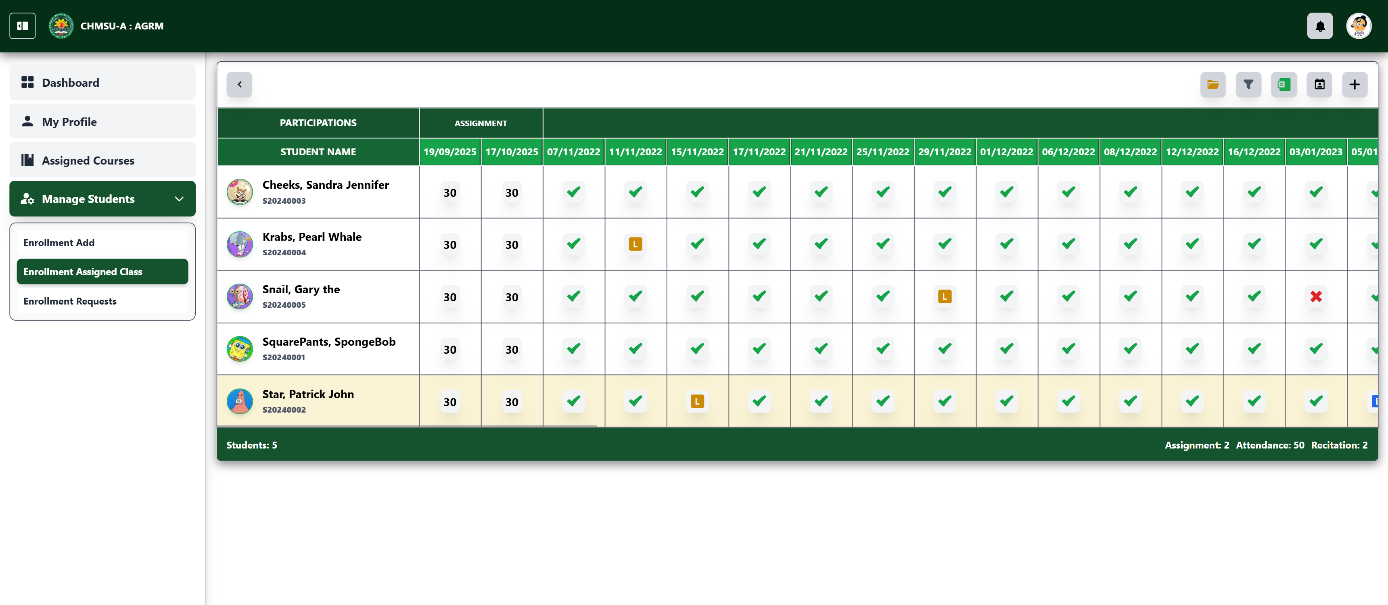1388x605 pixels.
Task: Click the 12/12/2022 date header
Action: click(1192, 152)
